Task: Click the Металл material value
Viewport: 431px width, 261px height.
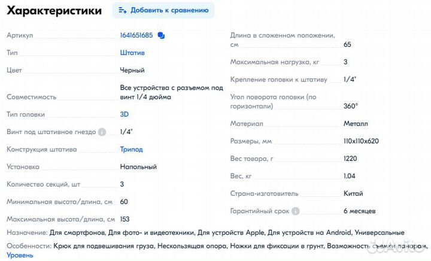Action: coord(356,124)
